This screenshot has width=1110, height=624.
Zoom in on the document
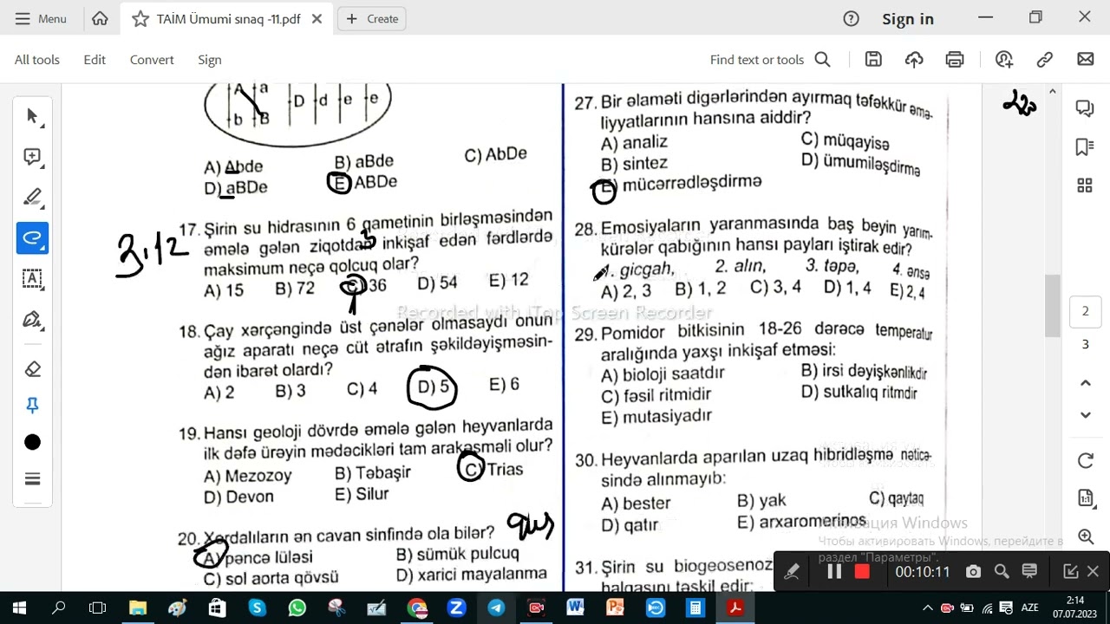tap(1085, 536)
